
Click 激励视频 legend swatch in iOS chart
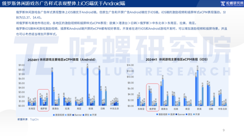click(x=157, y=114)
